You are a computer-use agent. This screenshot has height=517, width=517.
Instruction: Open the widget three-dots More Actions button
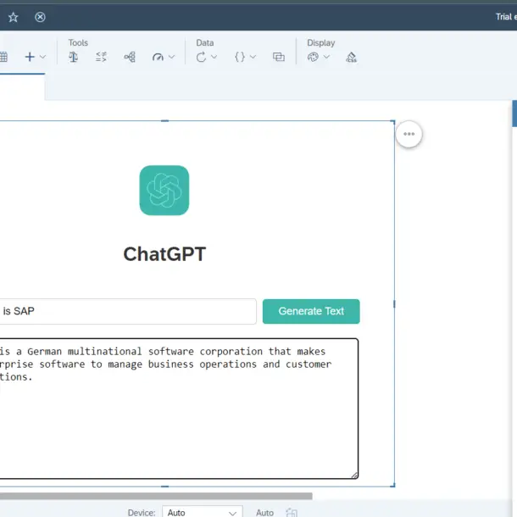pyautogui.click(x=409, y=134)
